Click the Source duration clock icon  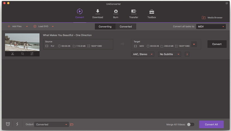click(x=59, y=46)
